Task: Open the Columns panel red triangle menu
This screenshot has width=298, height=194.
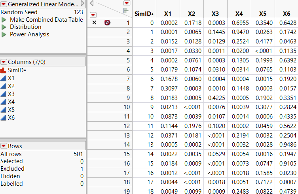Action: (x=4, y=62)
